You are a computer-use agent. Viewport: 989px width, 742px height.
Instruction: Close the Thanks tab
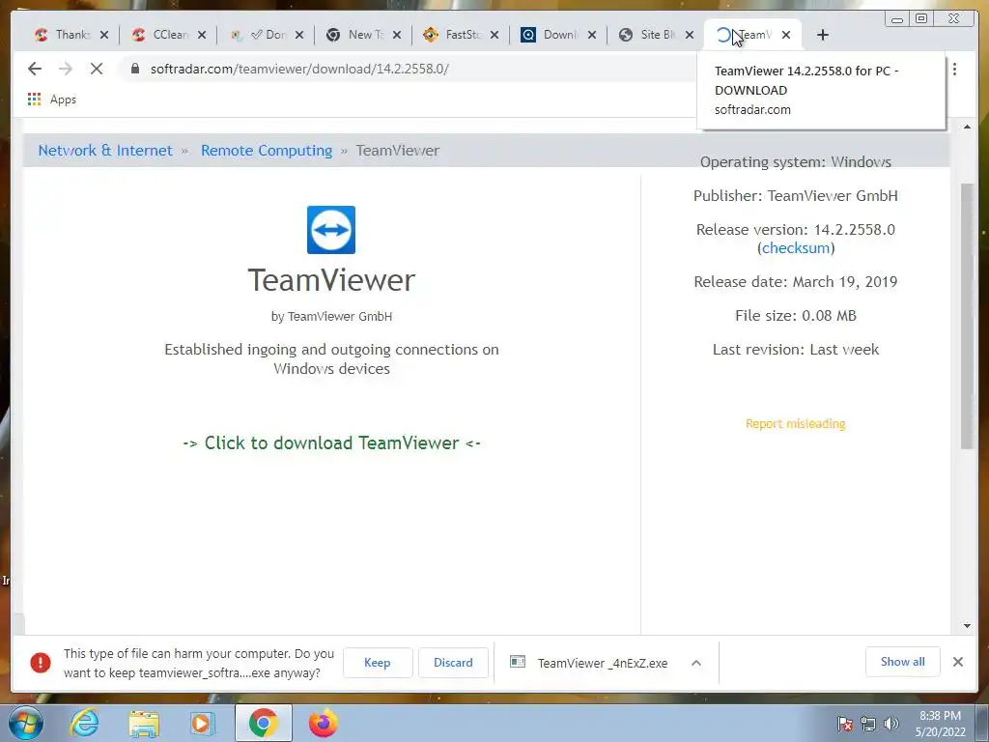[104, 35]
